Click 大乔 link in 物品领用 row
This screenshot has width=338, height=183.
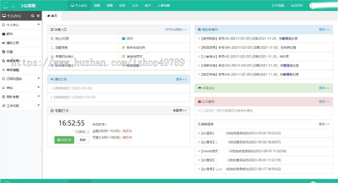click(x=287, y=48)
